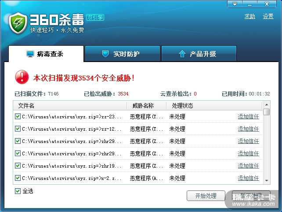Viewport: 282px width, 212px height.
Task: Minimize the 360杀毒 window
Action: pyautogui.click(x=249, y=4)
